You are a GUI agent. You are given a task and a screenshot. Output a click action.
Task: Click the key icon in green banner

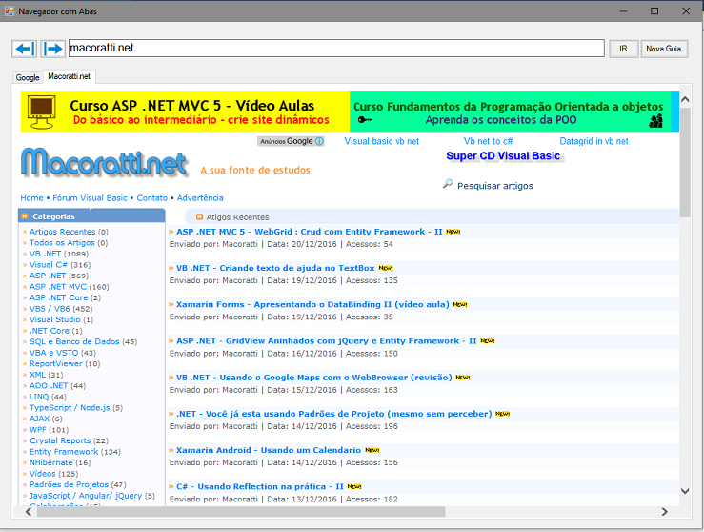(365, 120)
